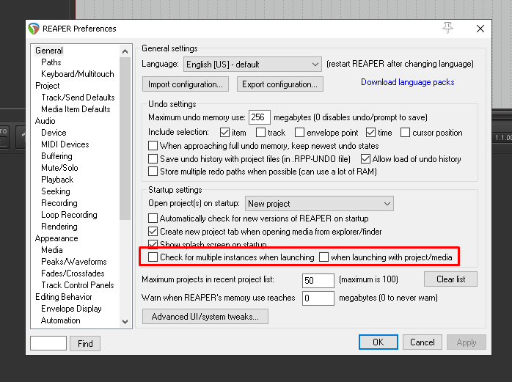Toggle Allow load of undo history
This screenshot has width=512, height=382.
point(365,159)
